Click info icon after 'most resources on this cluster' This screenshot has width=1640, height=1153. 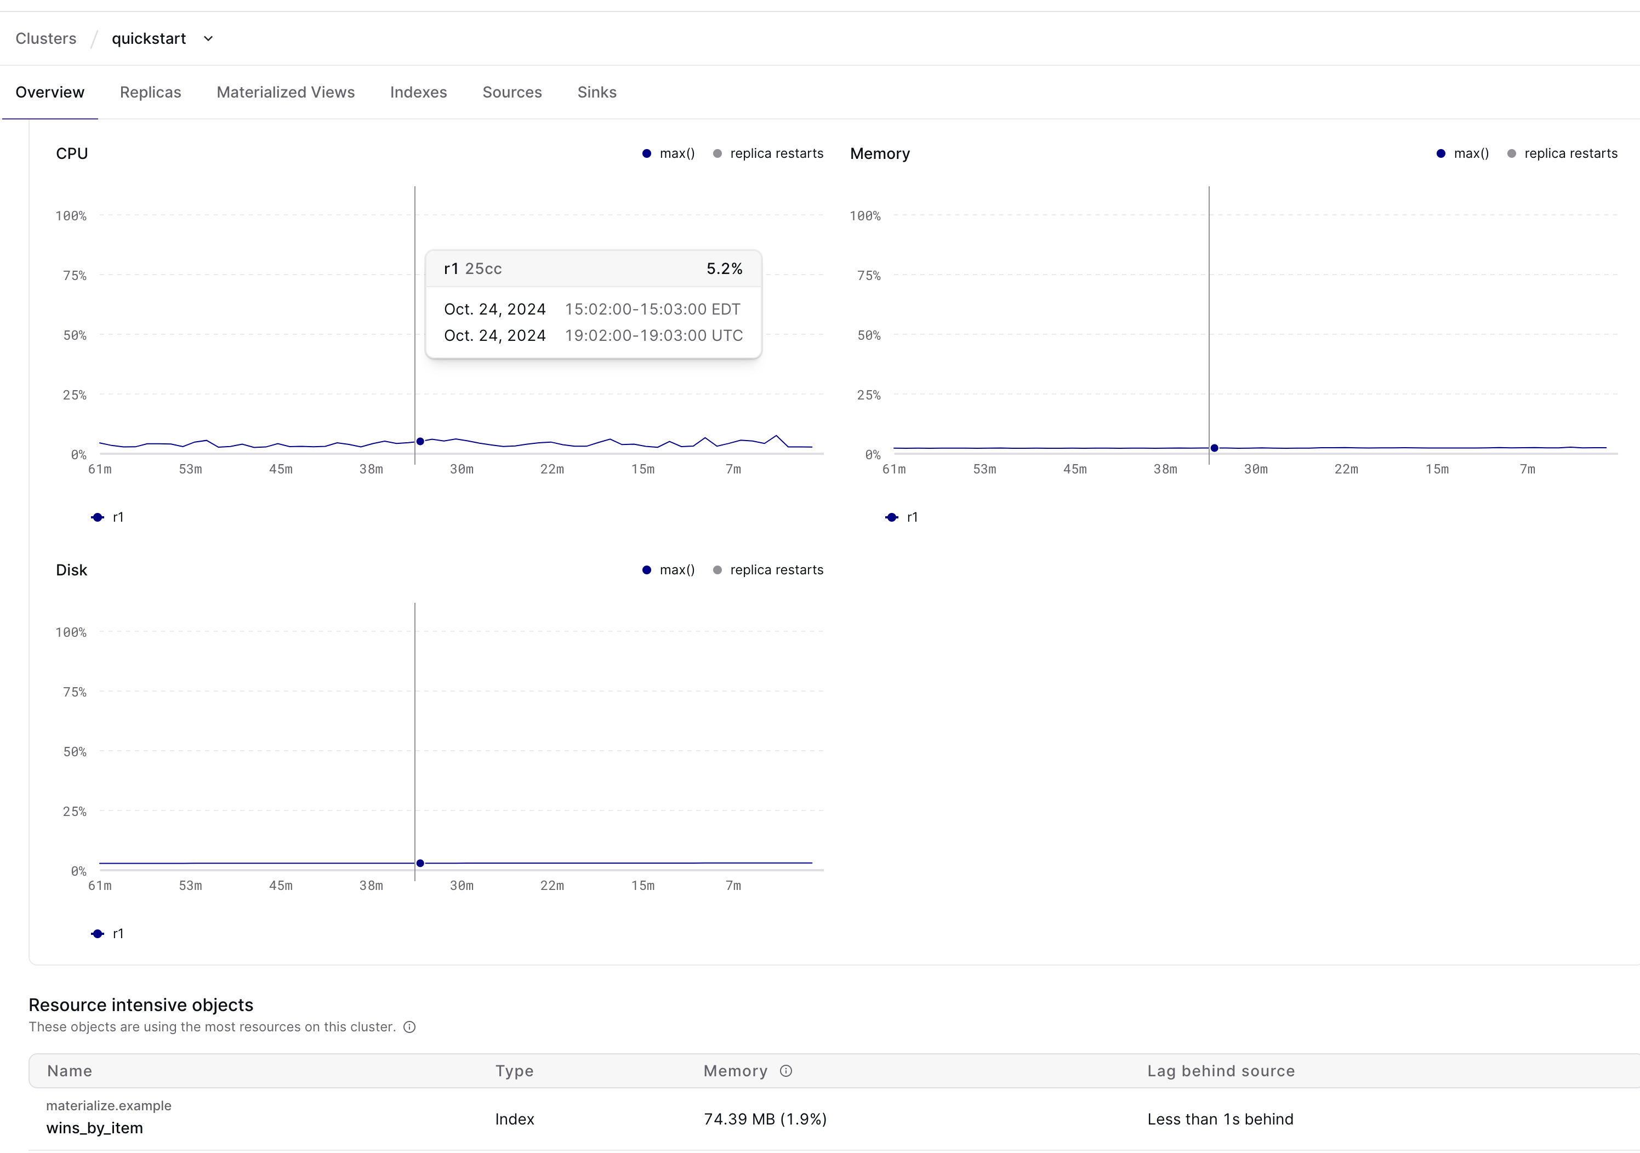click(x=409, y=1028)
